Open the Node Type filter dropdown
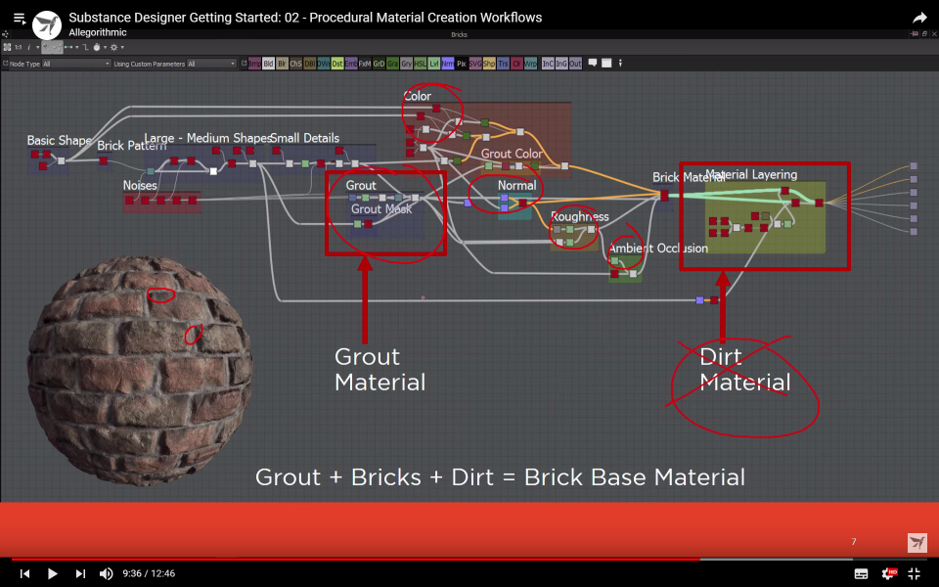 point(76,64)
